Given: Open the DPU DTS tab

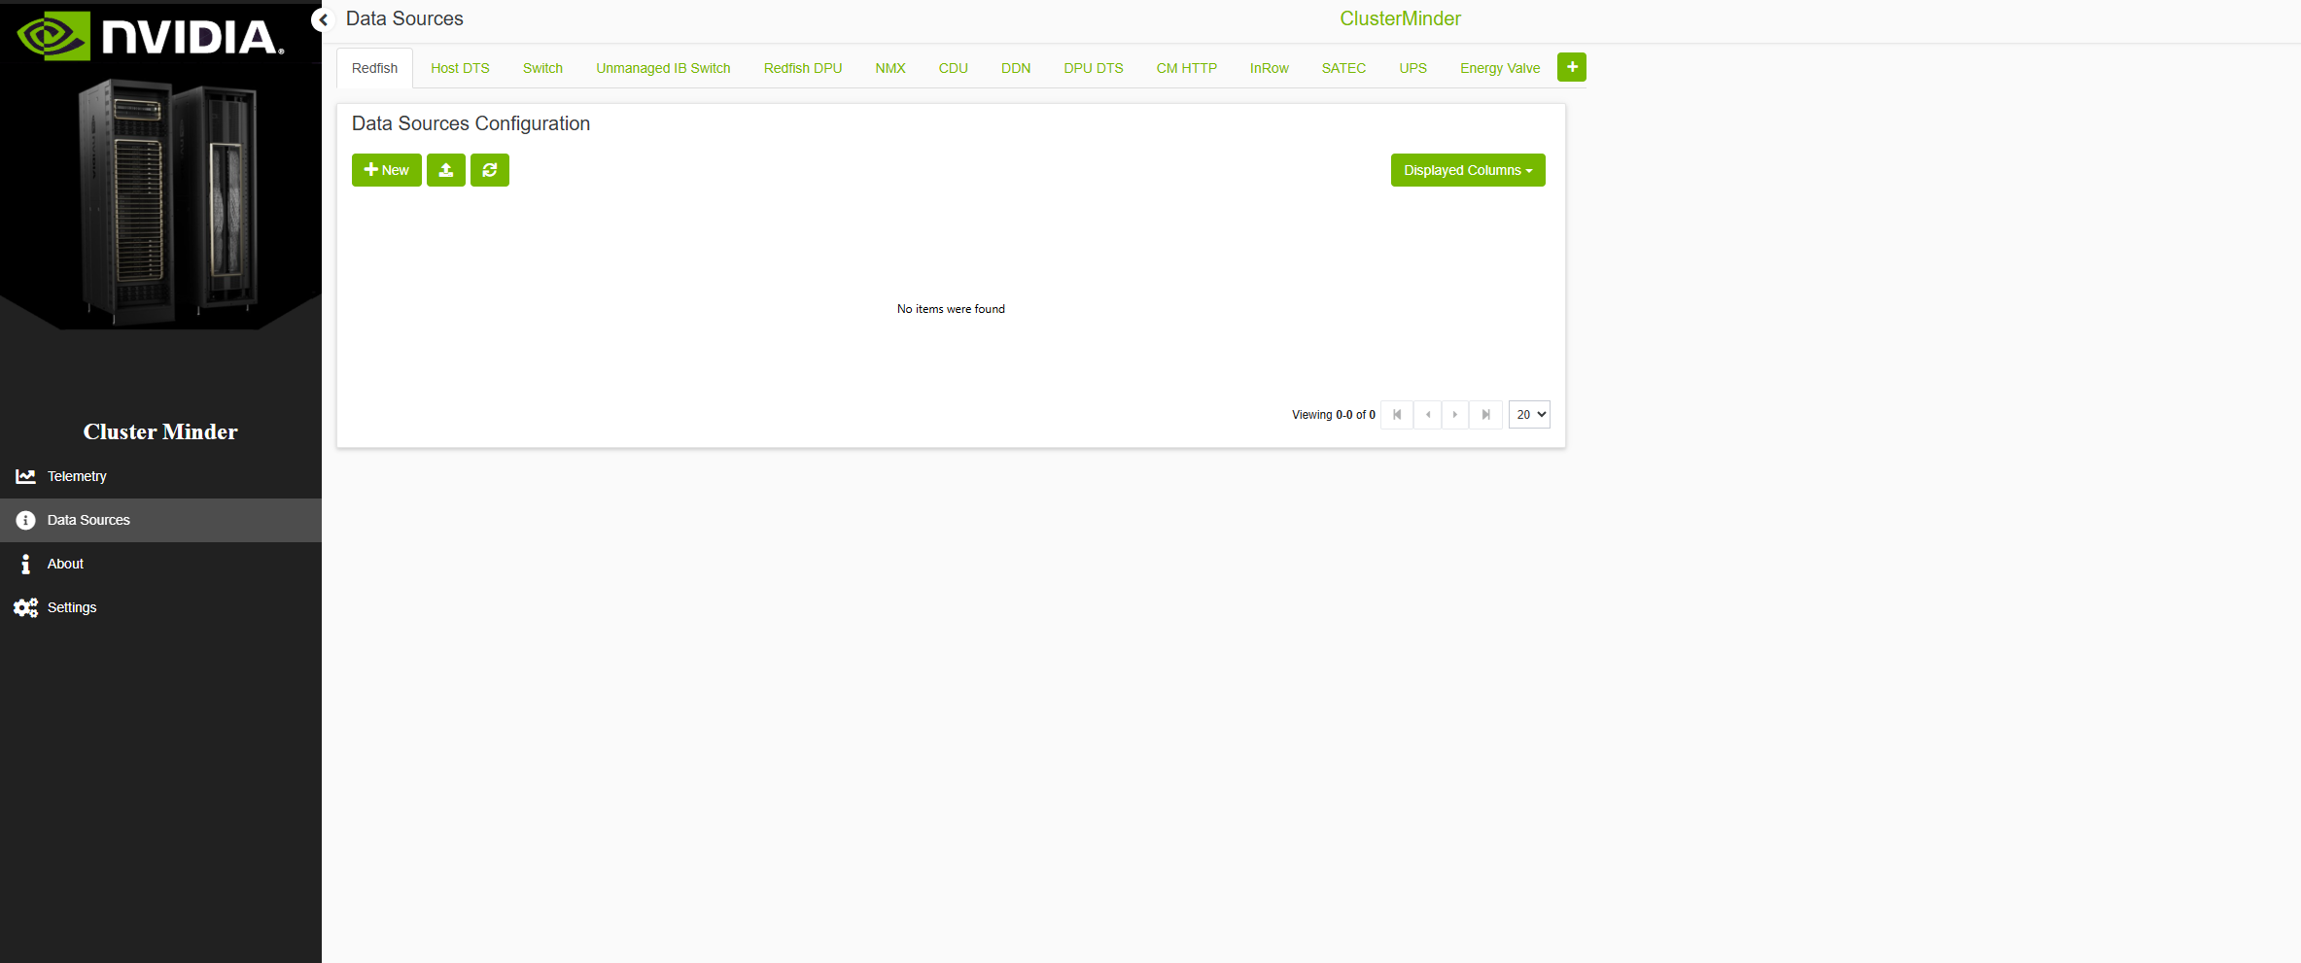Looking at the screenshot, I should coord(1094,68).
